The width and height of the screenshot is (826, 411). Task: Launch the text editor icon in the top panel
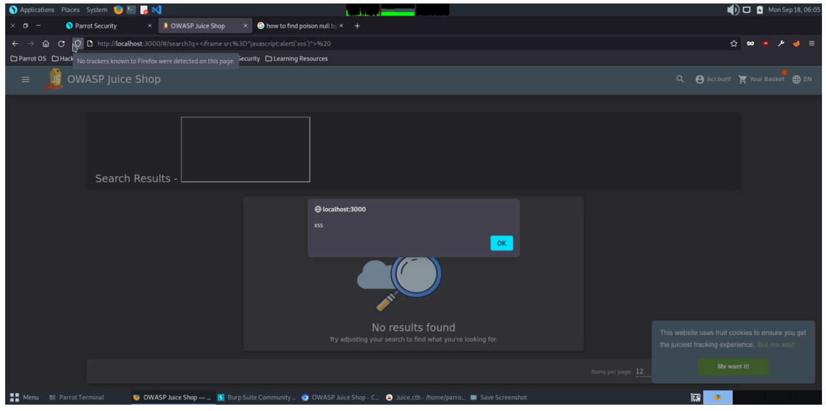tap(144, 10)
